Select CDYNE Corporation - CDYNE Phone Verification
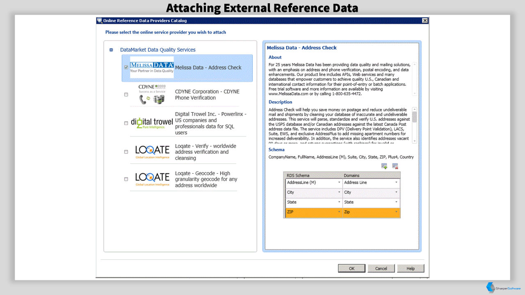Image resolution: width=525 pixels, height=295 pixels. [x=207, y=95]
